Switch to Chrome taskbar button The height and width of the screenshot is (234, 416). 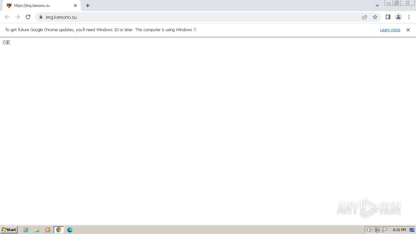pyautogui.click(x=59, y=230)
